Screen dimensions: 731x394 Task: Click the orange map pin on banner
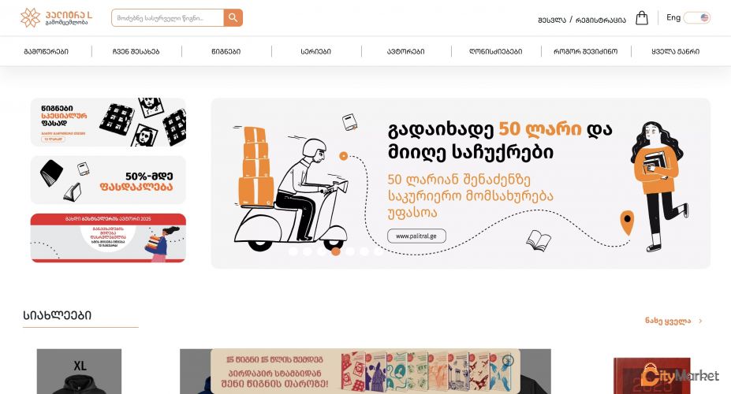(x=627, y=223)
